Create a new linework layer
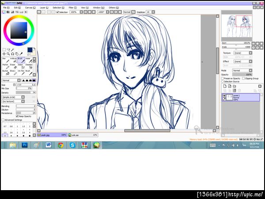This screenshot has width=265, height=199. 230,86
